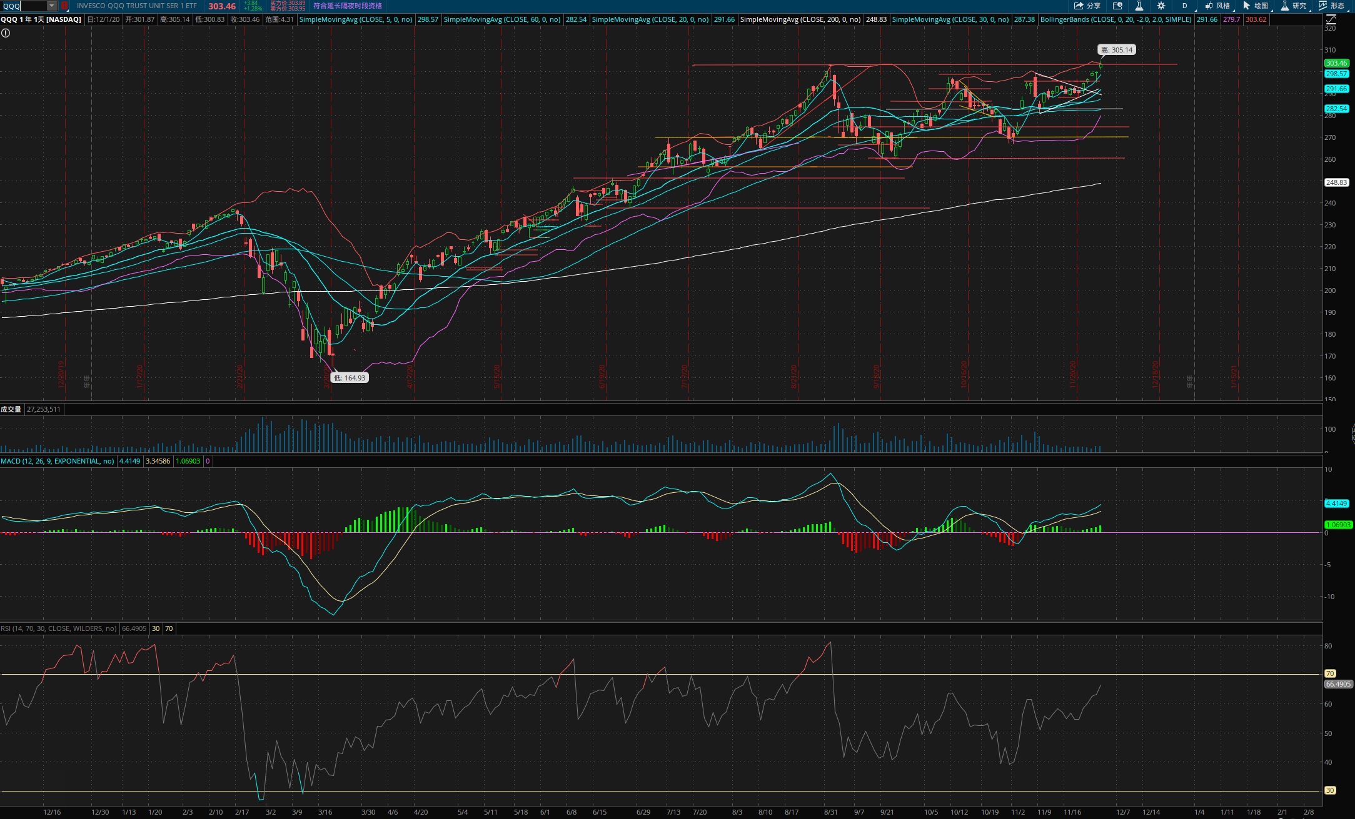Click the 买方价:303.89 bid price
This screenshot has width=1355, height=819.
tap(288, 3)
